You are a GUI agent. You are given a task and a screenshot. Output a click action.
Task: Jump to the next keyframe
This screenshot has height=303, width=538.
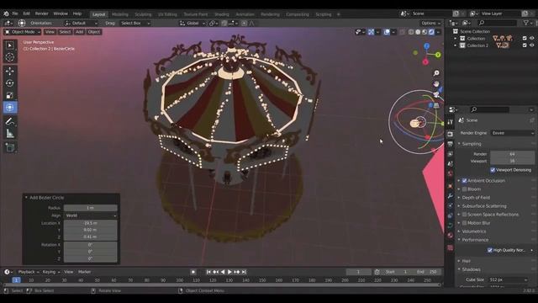(237, 272)
